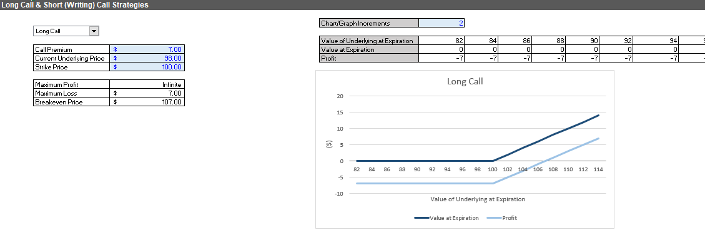
Task: Open the Long Call strategy dropdown arrow
Action: pos(94,31)
